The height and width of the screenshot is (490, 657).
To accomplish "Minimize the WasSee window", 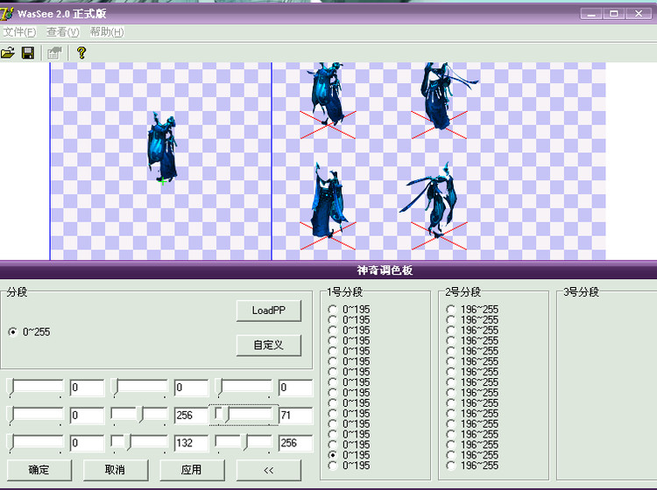I will tap(591, 14).
